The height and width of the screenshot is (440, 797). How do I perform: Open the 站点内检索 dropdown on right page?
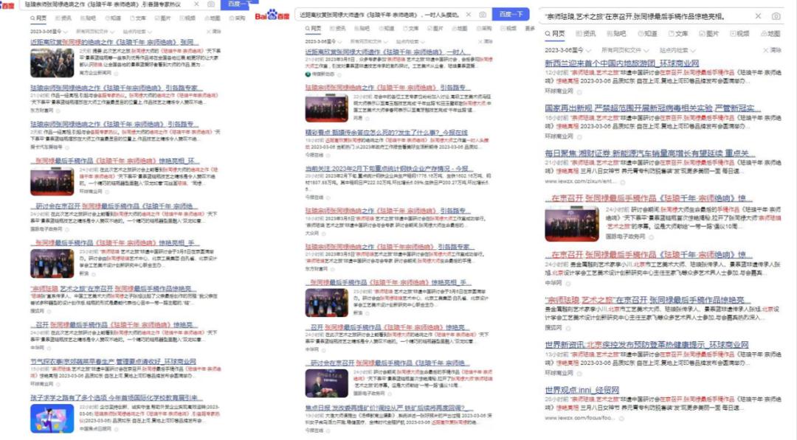(675, 49)
